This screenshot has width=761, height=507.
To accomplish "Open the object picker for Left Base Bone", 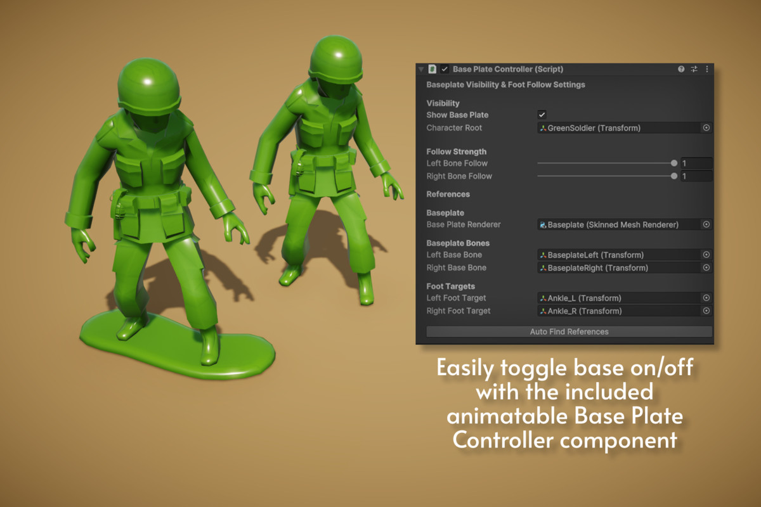I will click(x=706, y=254).
